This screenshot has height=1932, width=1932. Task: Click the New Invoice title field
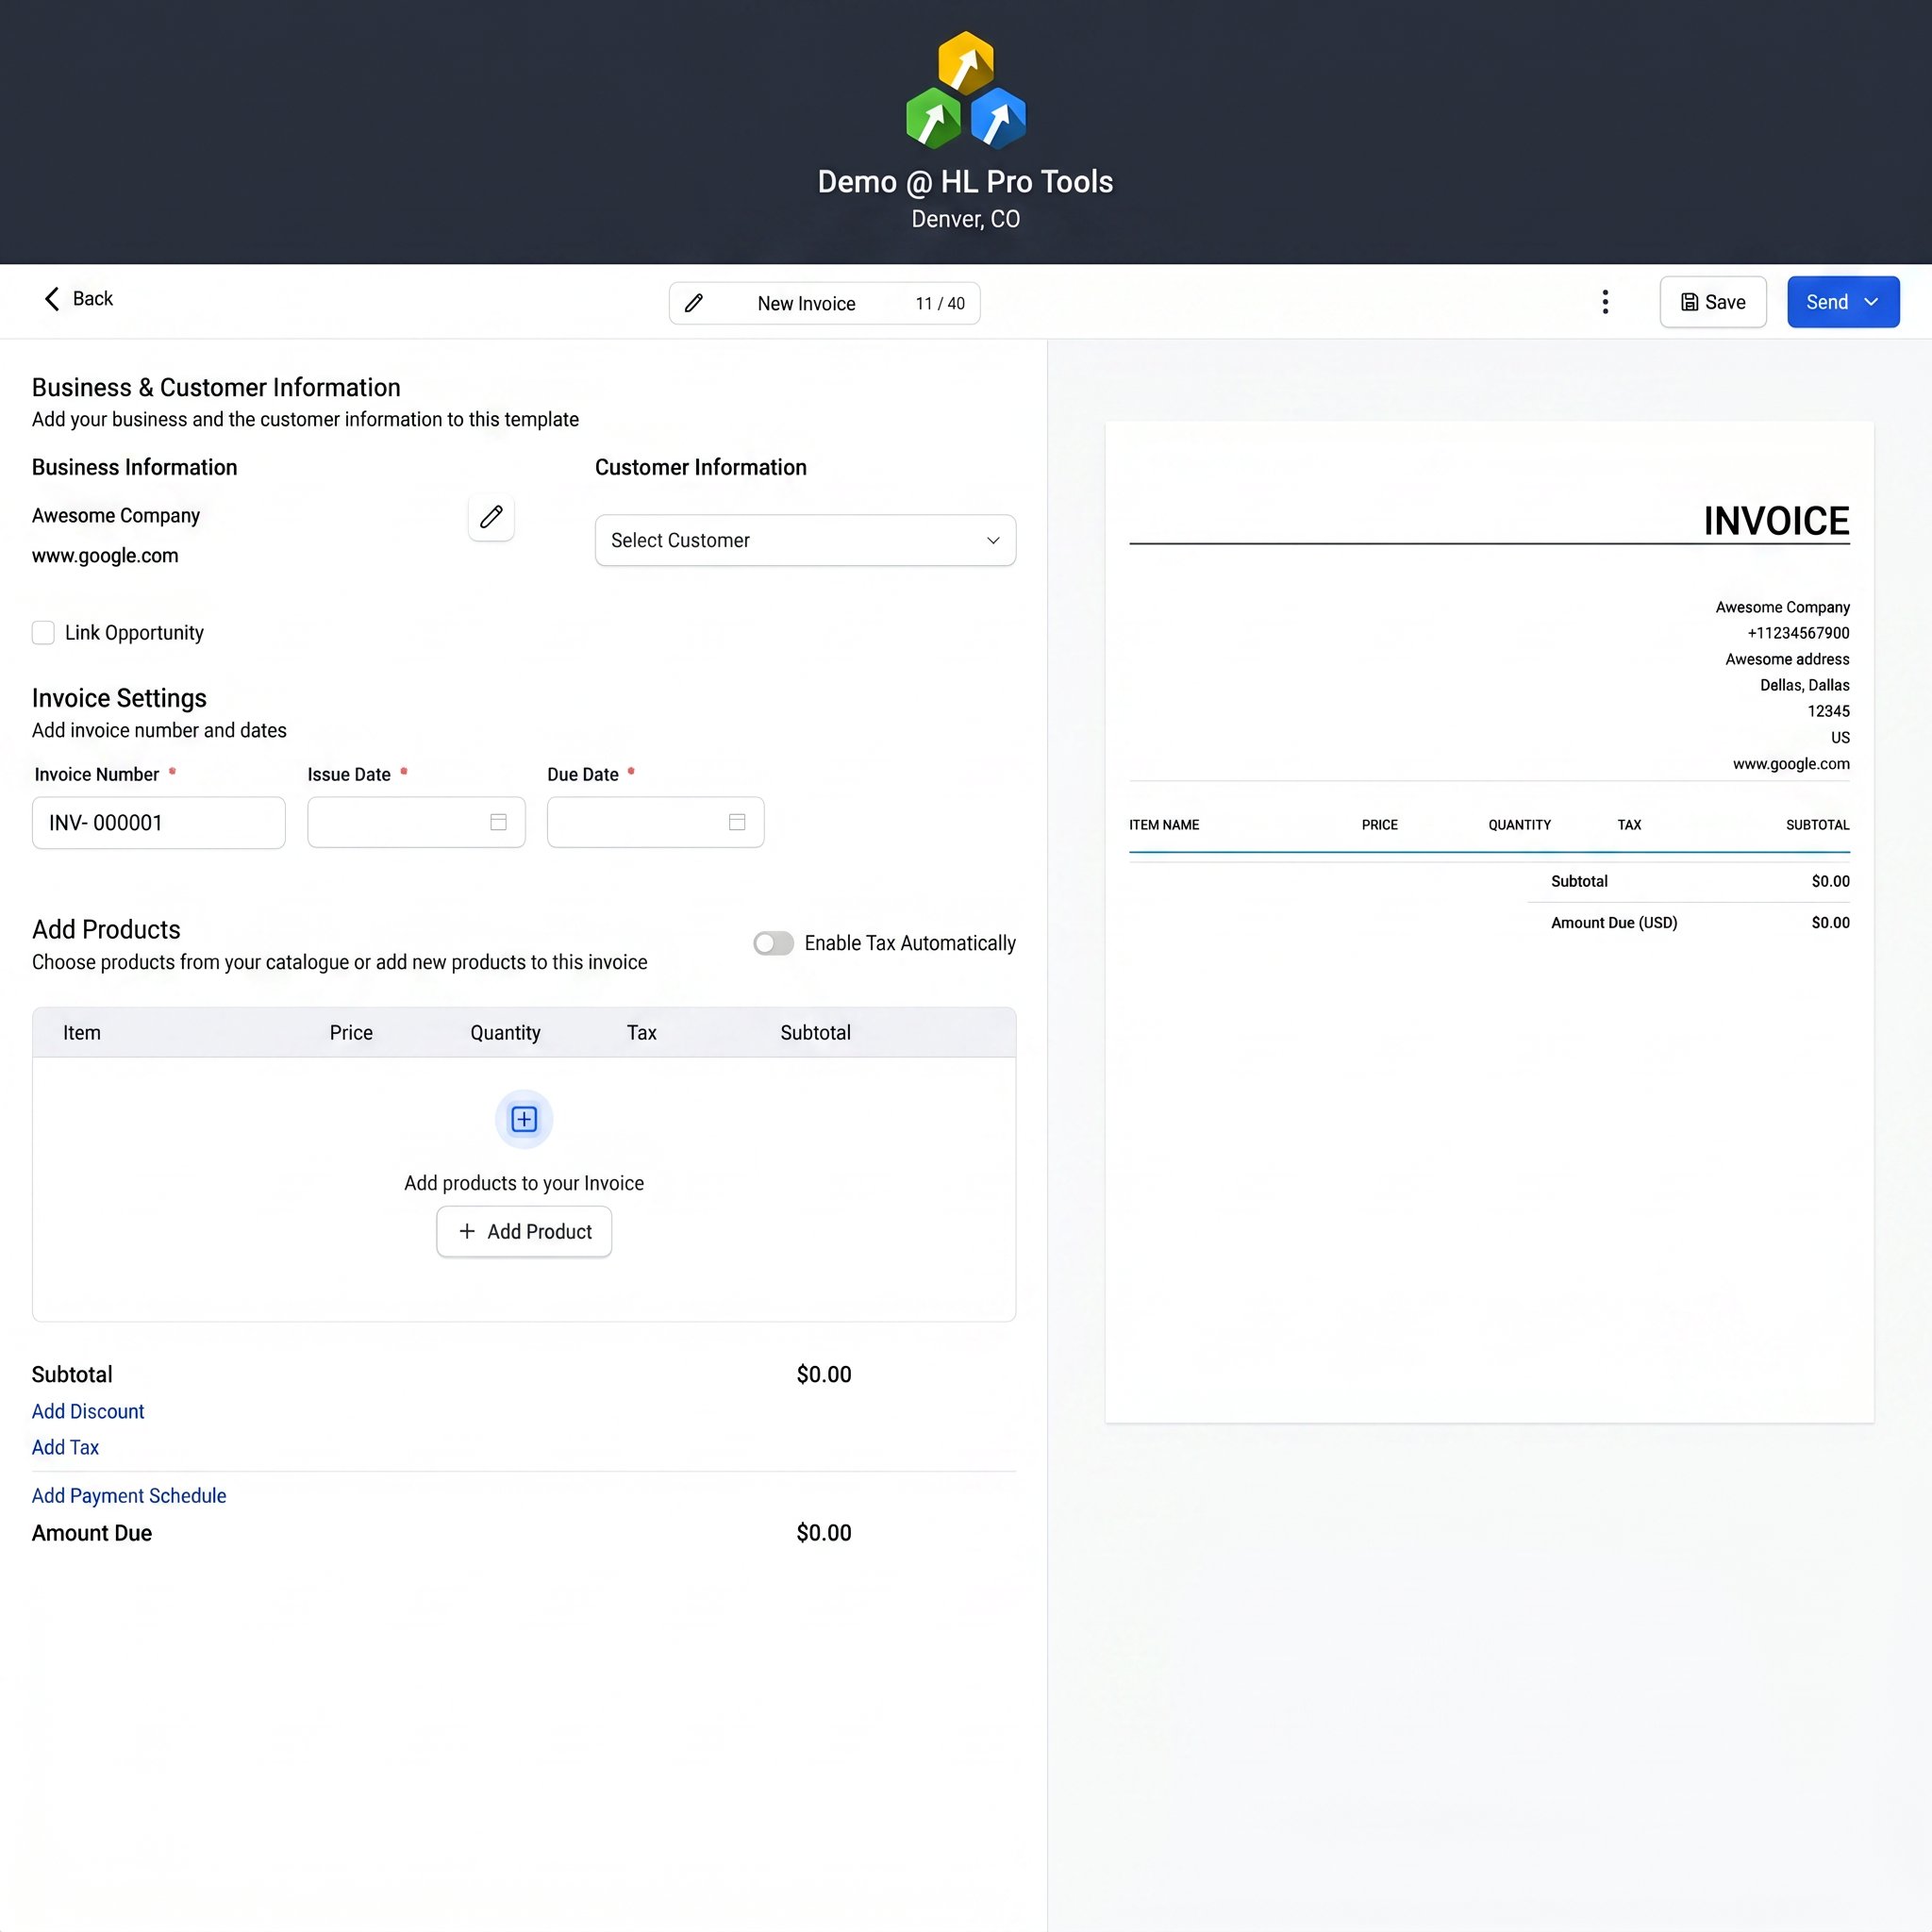[824, 303]
